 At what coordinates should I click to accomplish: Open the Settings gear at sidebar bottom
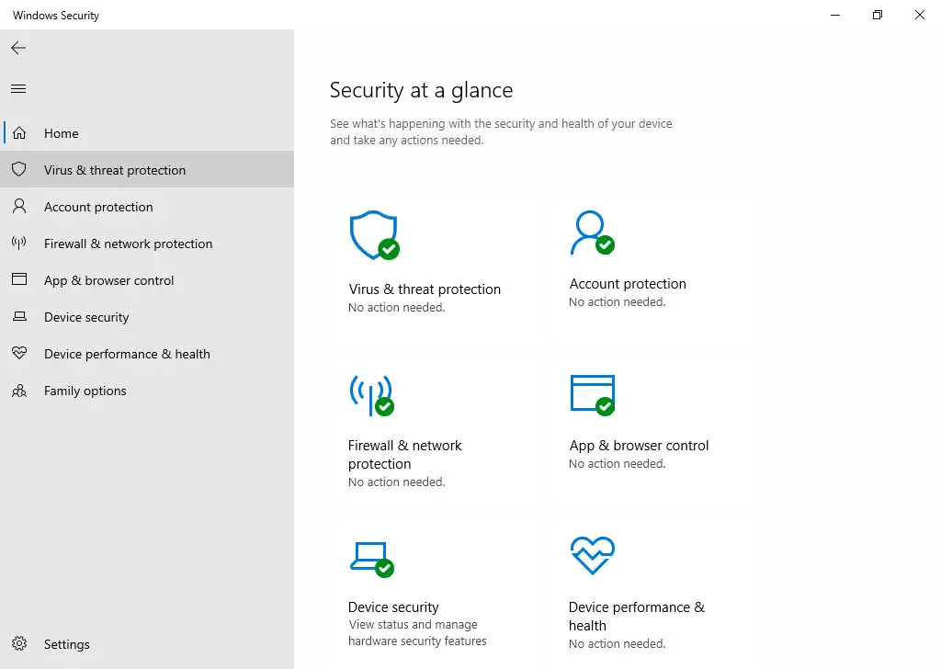click(x=19, y=644)
